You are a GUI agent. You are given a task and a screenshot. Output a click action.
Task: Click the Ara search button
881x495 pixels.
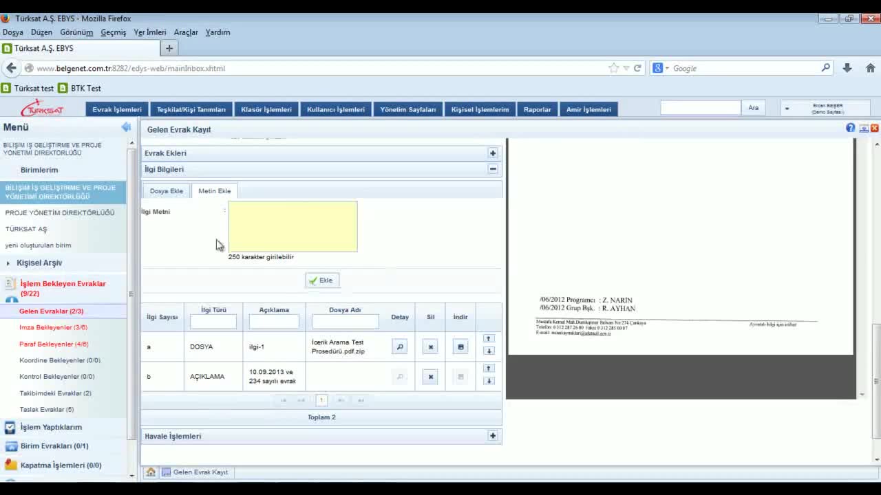[x=753, y=108]
